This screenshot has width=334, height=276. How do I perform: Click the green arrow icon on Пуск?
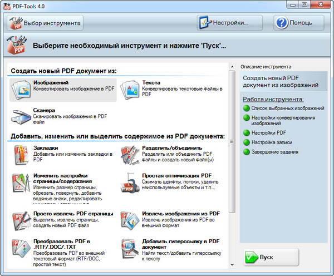(x=252, y=257)
